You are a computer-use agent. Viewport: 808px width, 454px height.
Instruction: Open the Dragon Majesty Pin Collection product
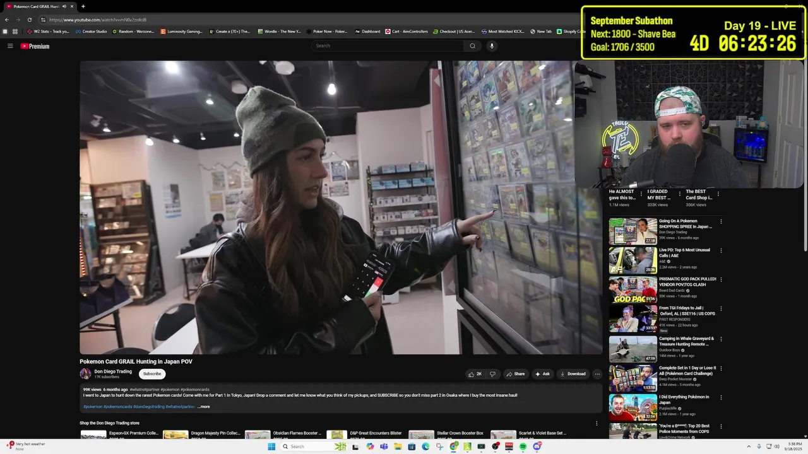tap(202, 434)
